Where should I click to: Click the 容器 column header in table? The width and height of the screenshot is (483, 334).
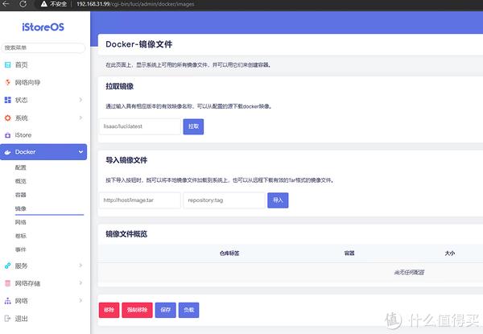click(349, 254)
